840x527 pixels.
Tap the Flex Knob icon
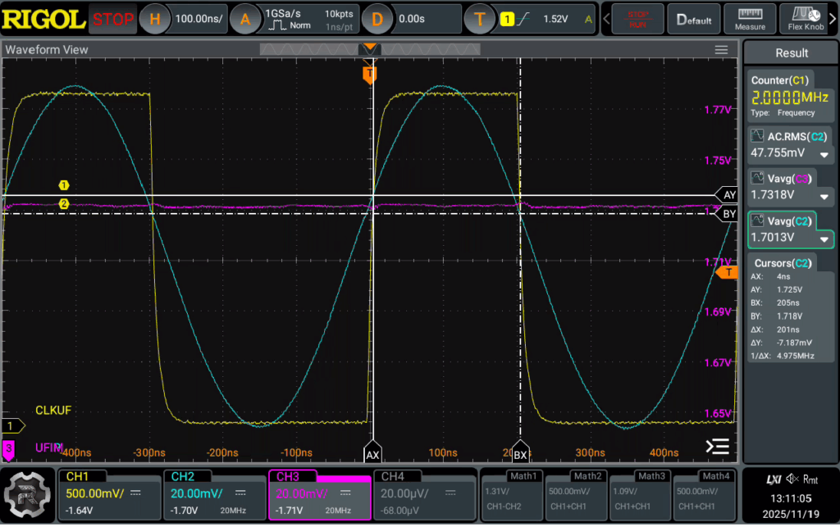[x=806, y=19]
